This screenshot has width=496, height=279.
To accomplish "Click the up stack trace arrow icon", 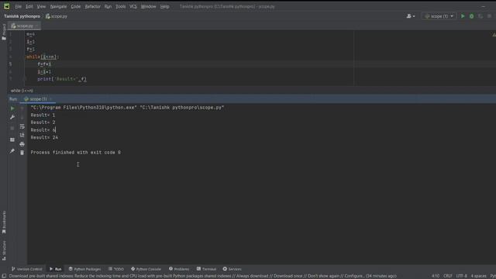I will click(22, 108).
